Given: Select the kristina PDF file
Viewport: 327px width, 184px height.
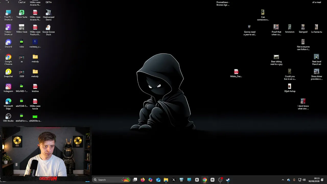Looking at the screenshot, I should click(x=35, y=88).
